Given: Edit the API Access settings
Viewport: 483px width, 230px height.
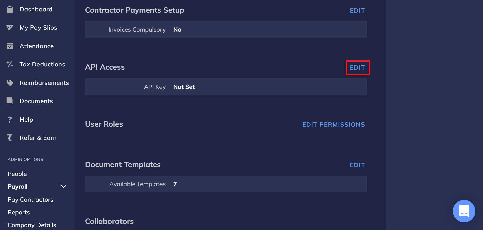Looking at the screenshot, I should point(357,68).
